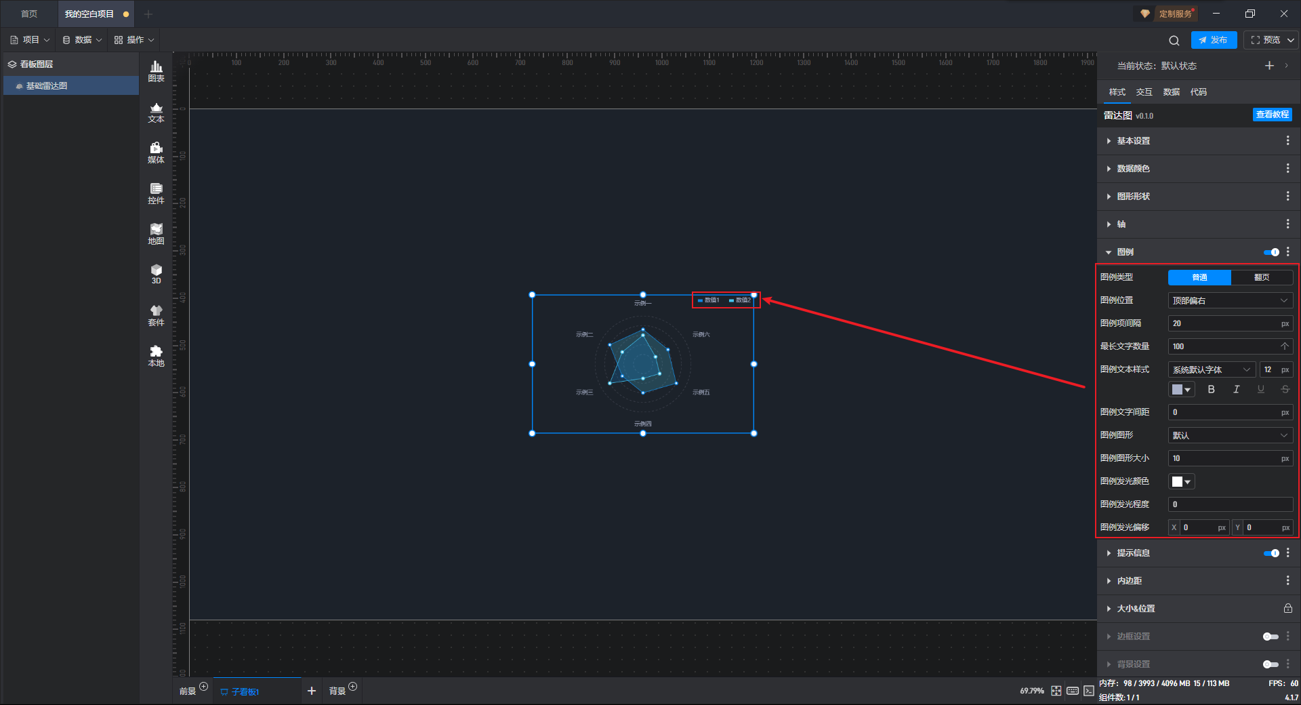Switch to the 首页 home tab
Viewport: 1301px width, 705px height.
[x=29, y=14]
